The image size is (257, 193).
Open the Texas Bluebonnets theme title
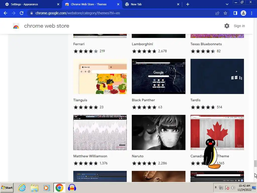tap(206, 44)
